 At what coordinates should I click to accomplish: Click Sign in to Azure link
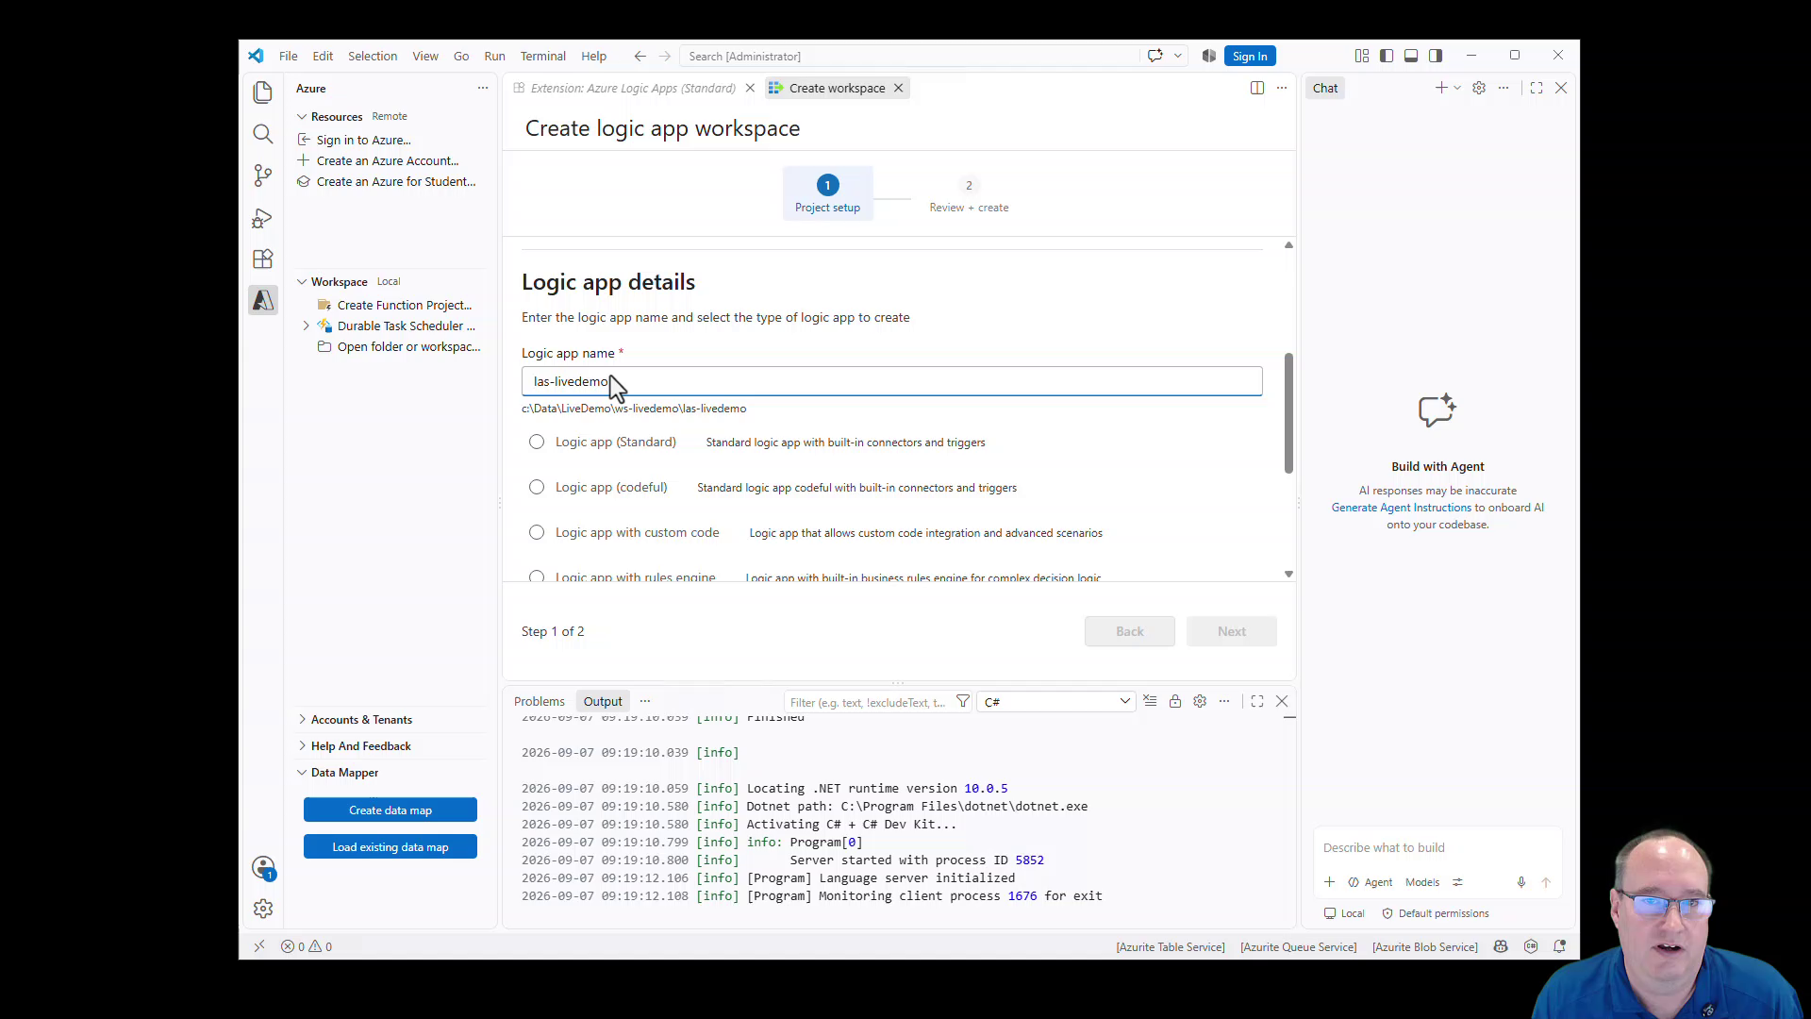364,140
